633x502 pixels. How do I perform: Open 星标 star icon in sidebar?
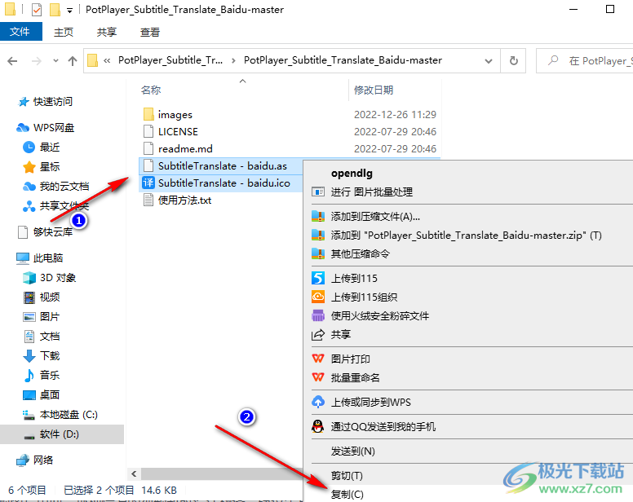pyautogui.click(x=29, y=166)
